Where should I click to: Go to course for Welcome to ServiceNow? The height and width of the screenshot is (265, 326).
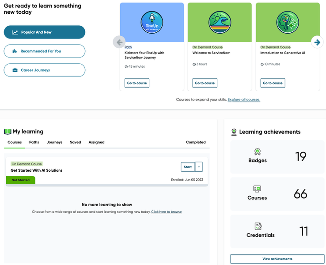[205, 83]
